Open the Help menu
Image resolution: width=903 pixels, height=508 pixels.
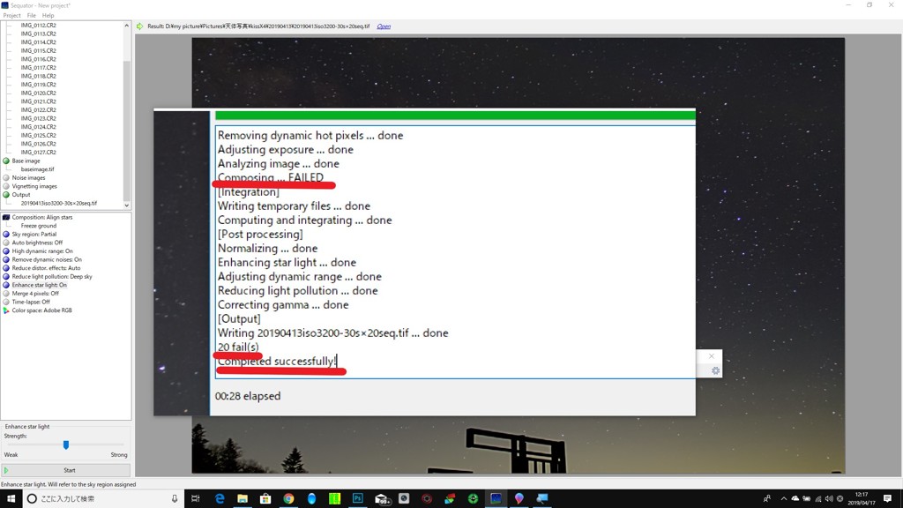coord(48,16)
